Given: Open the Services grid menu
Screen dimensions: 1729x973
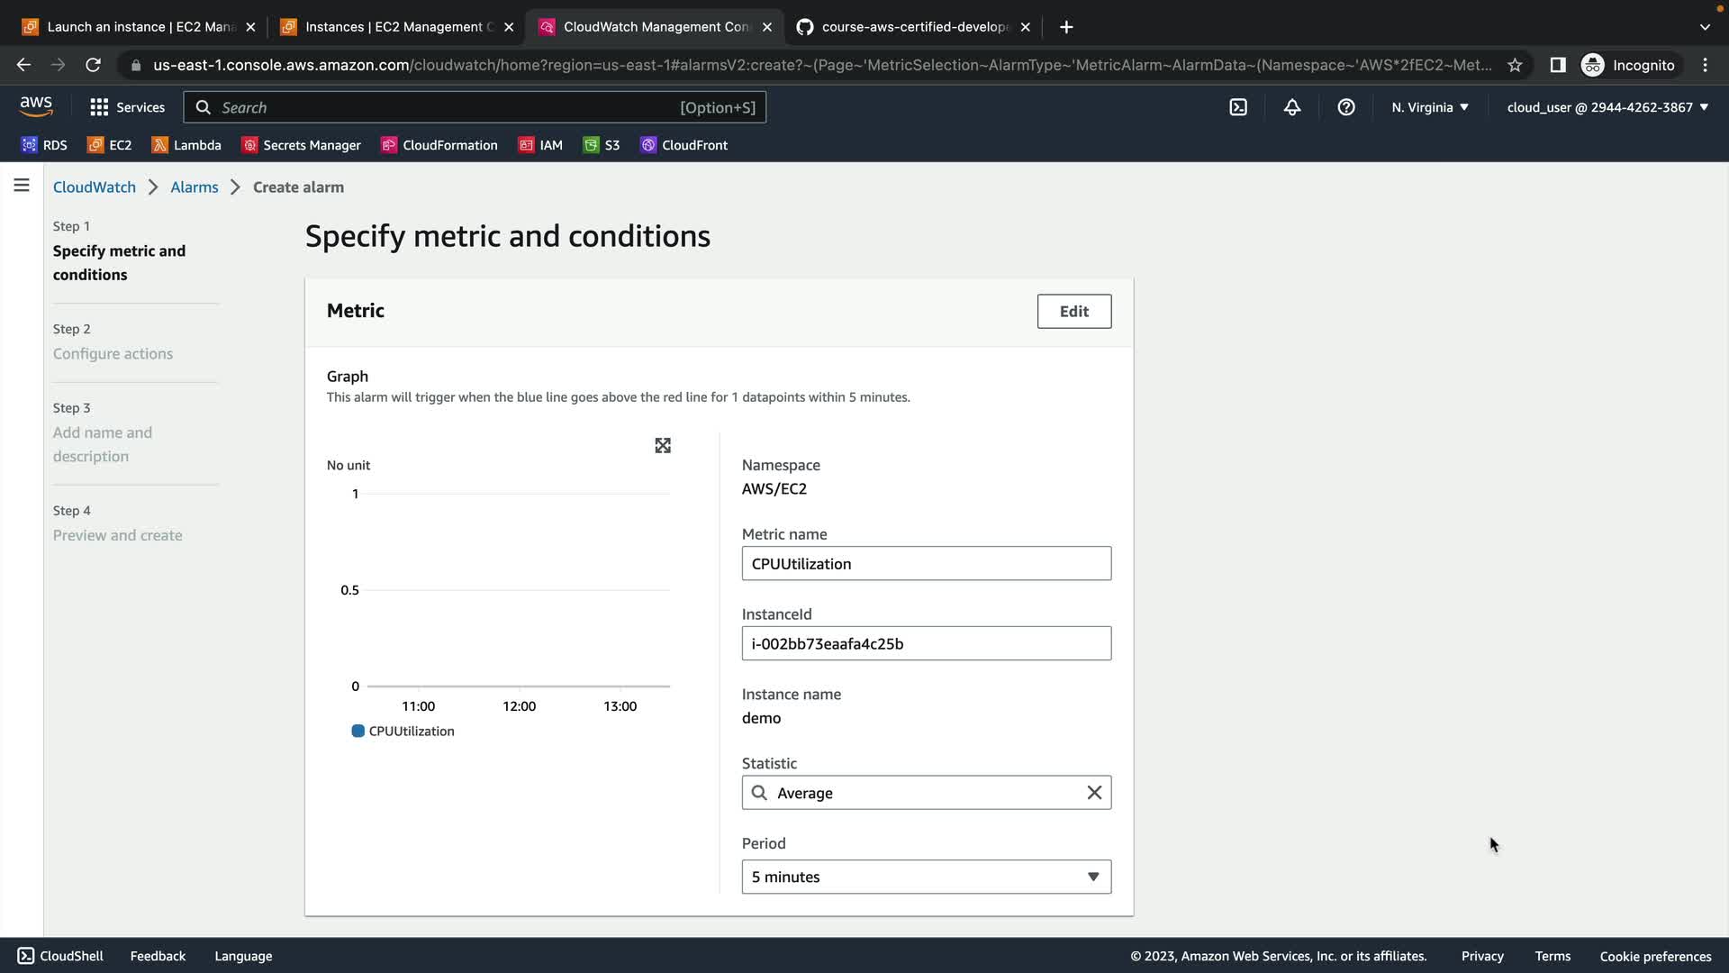Looking at the screenshot, I should coord(127,107).
